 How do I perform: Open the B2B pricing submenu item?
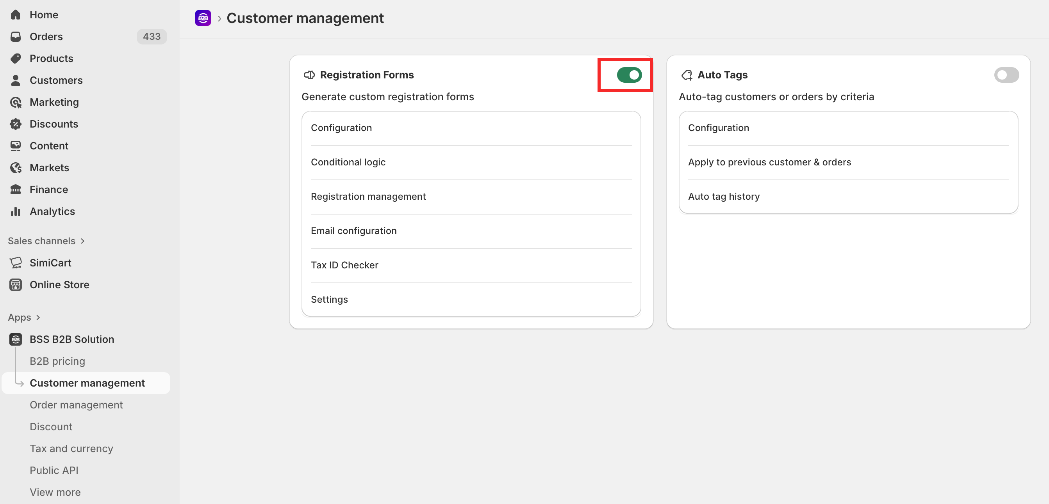57,361
